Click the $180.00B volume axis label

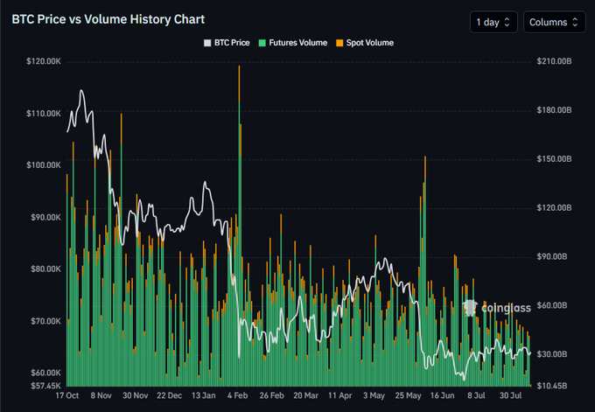click(554, 110)
